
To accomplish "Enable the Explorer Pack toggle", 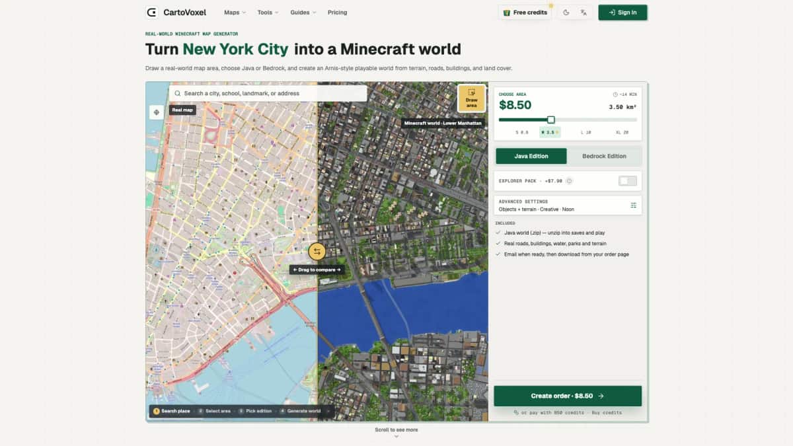I will (x=628, y=181).
